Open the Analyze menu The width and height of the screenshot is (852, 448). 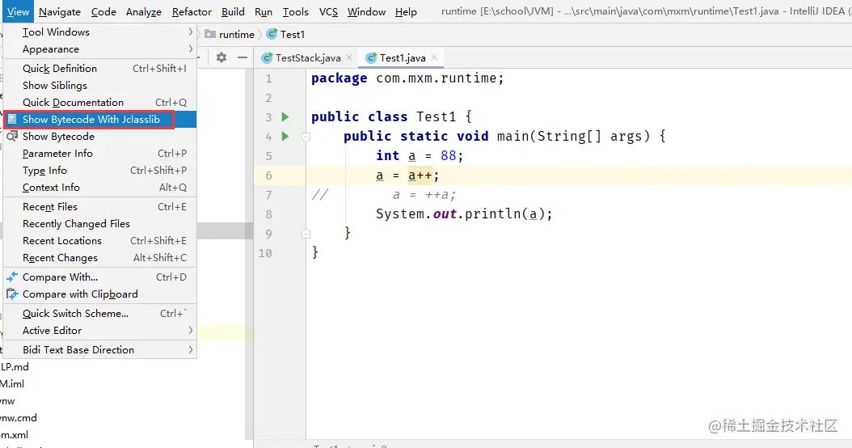[143, 11]
